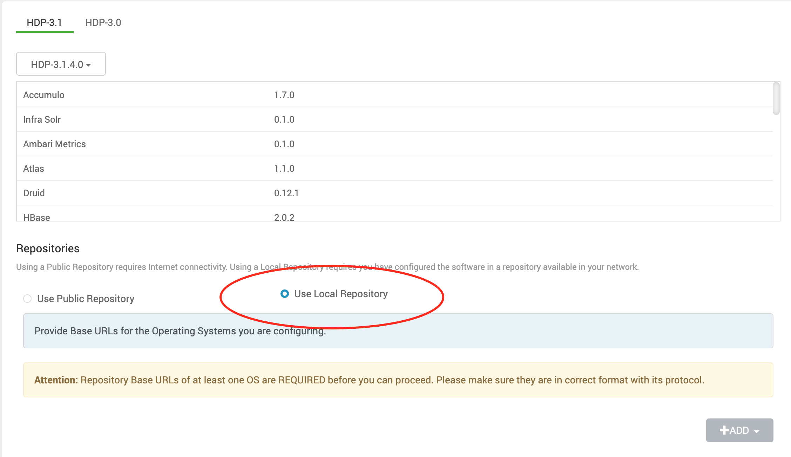The image size is (791, 457).
Task: Click the Use Public Repository label
Action: (86, 299)
